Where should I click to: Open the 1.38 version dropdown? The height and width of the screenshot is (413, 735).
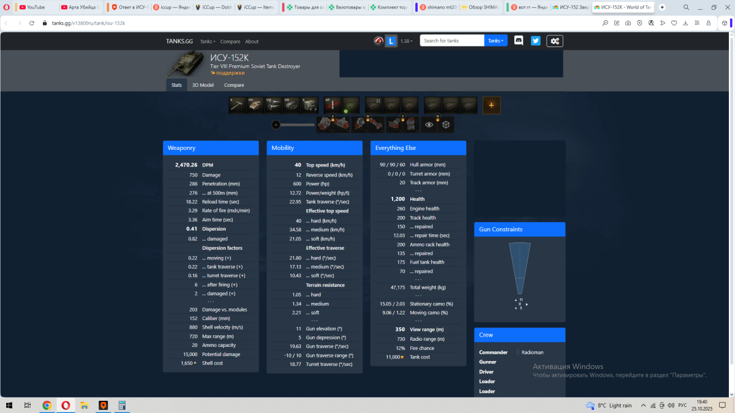tap(406, 41)
